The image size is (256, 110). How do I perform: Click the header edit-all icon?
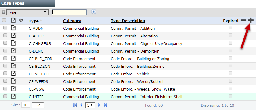(x=13, y=20)
